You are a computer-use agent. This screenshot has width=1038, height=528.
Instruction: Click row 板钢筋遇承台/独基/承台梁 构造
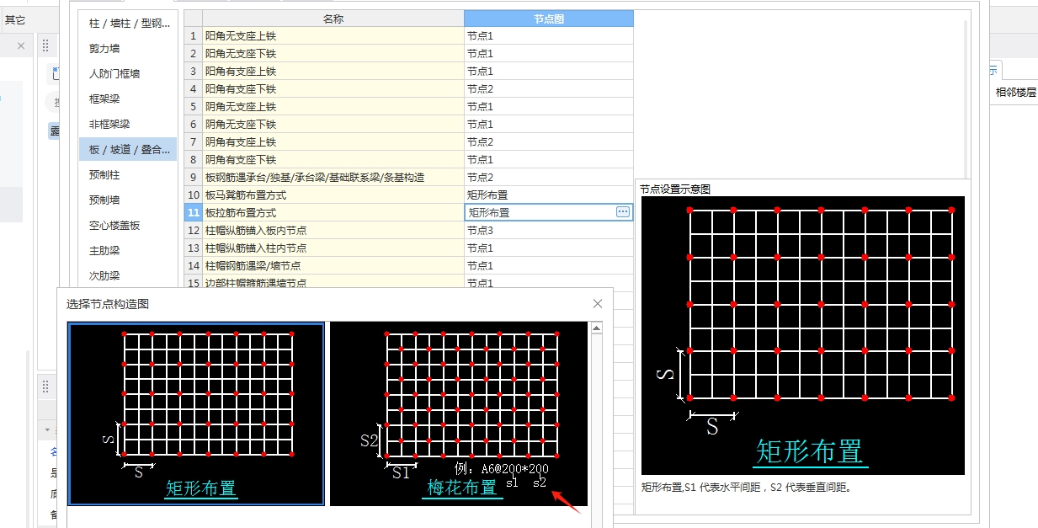pyautogui.click(x=333, y=178)
